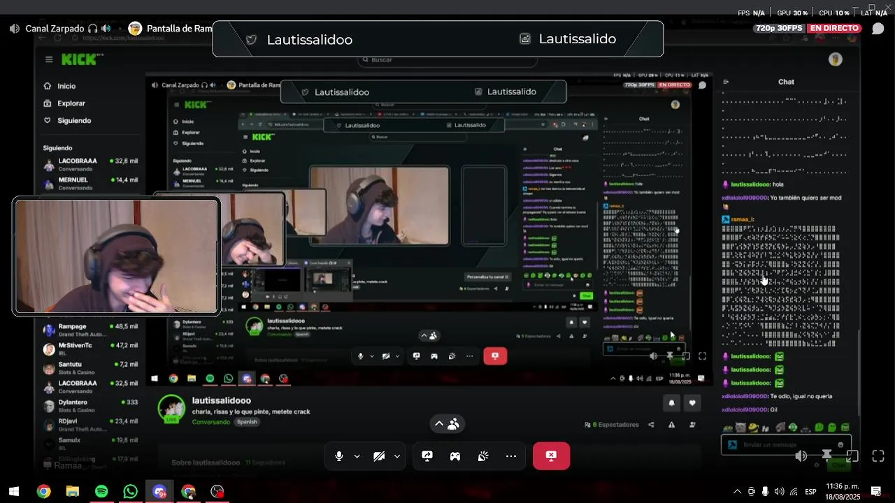The width and height of the screenshot is (895, 503).
Task: Switch ESP keyboard language
Action: 810,492
